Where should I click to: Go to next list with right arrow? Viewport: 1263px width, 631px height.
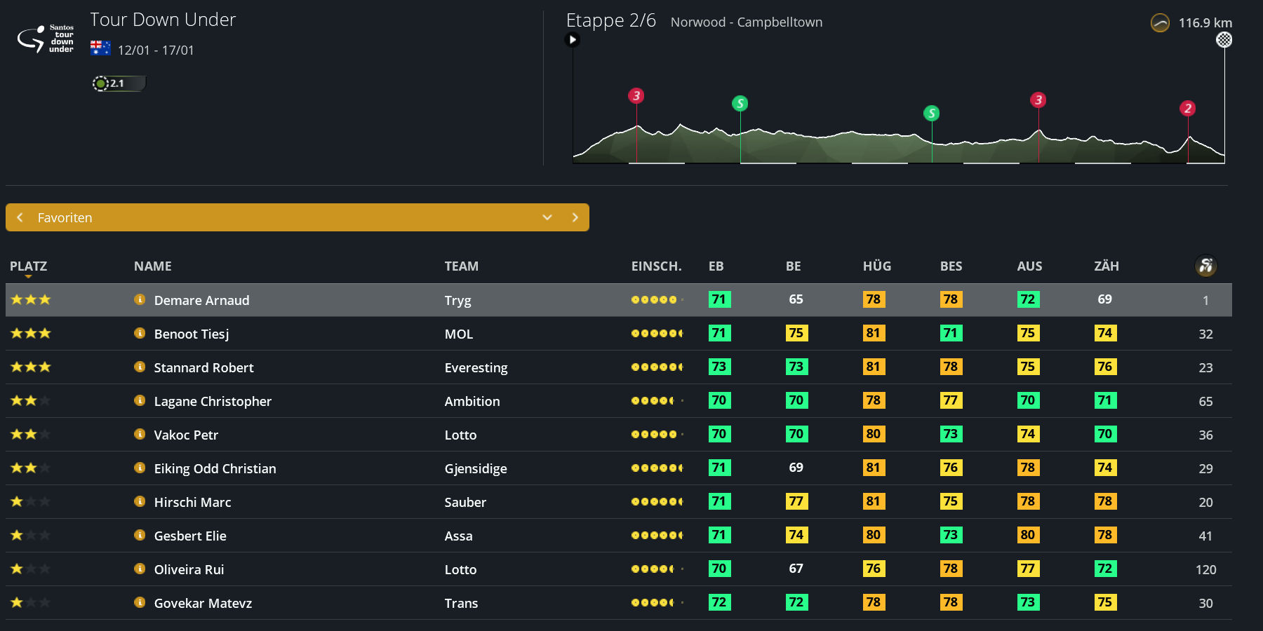point(575,217)
